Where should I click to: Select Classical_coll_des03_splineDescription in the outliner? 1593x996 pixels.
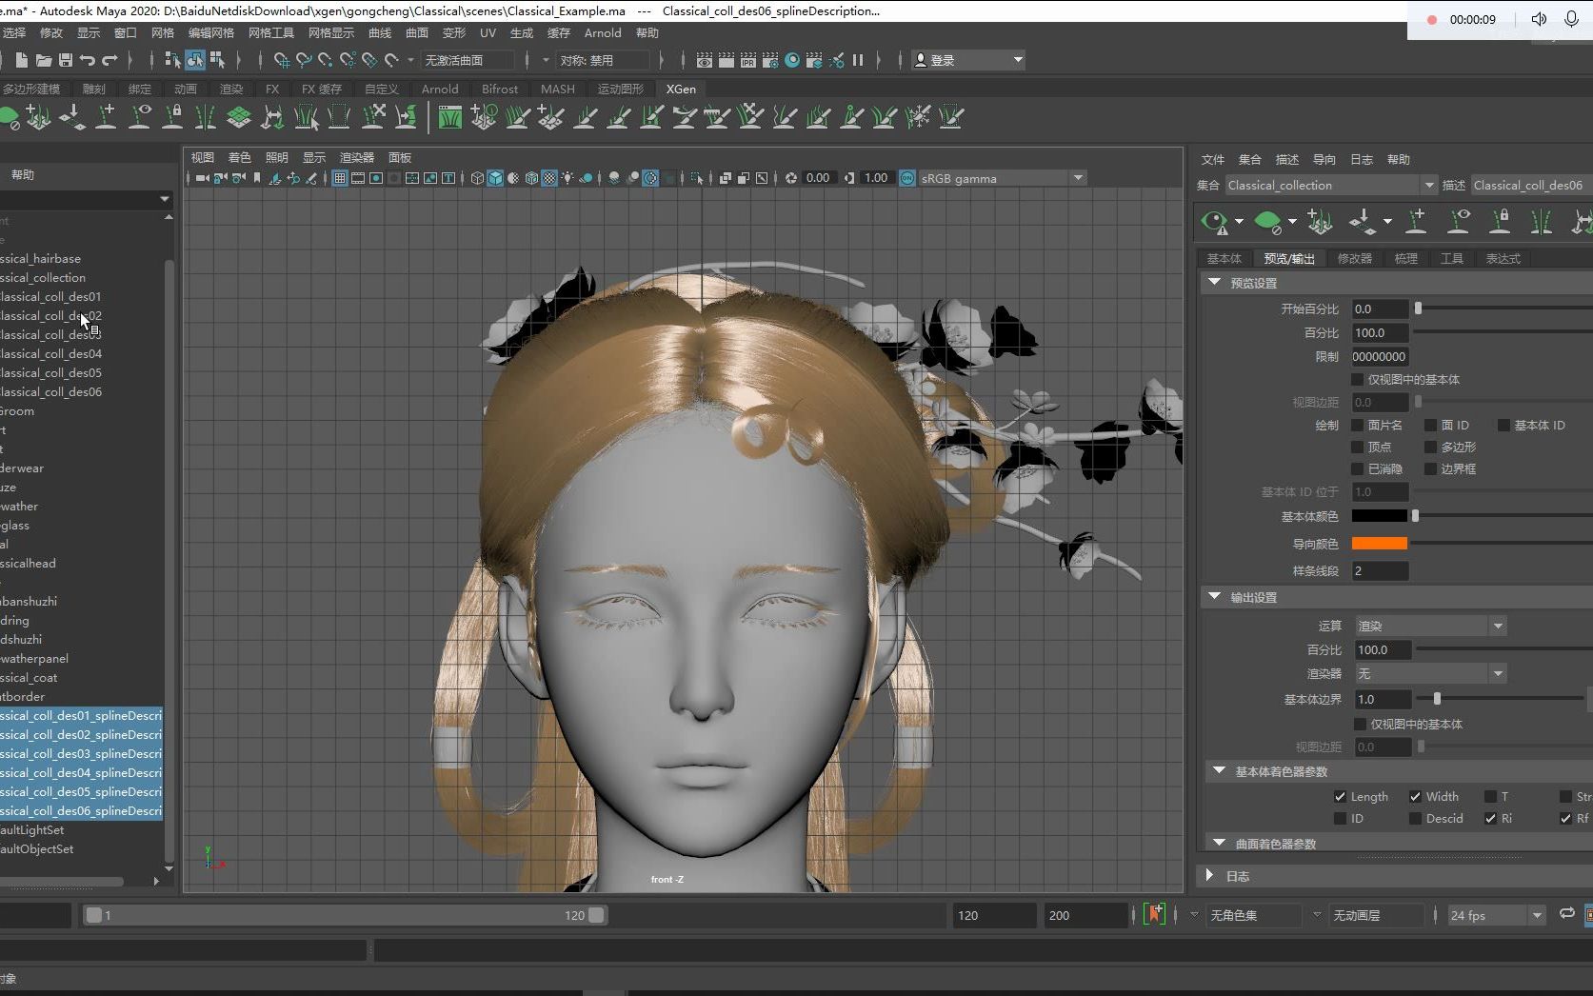[x=81, y=753]
